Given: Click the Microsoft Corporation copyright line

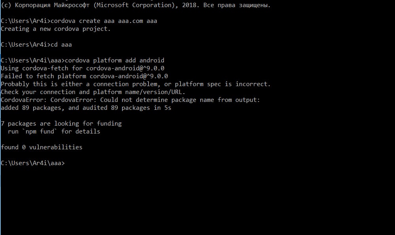Looking at the screenshot, I should point(135,5).
